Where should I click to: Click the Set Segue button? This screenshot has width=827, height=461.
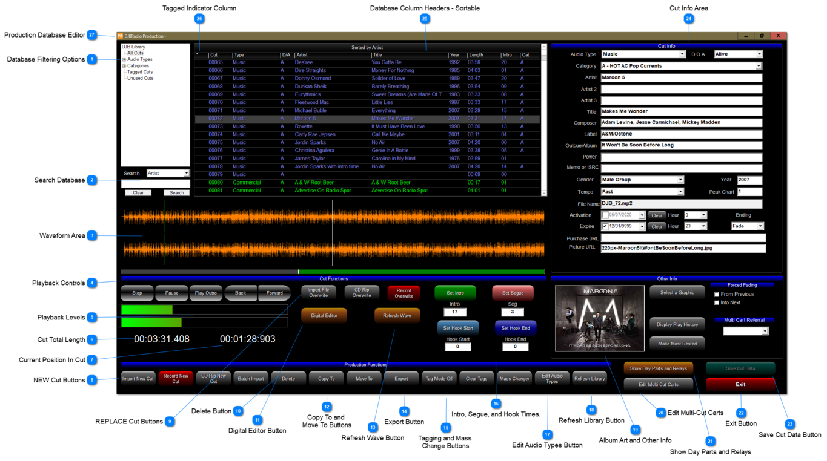pos(513,293)
